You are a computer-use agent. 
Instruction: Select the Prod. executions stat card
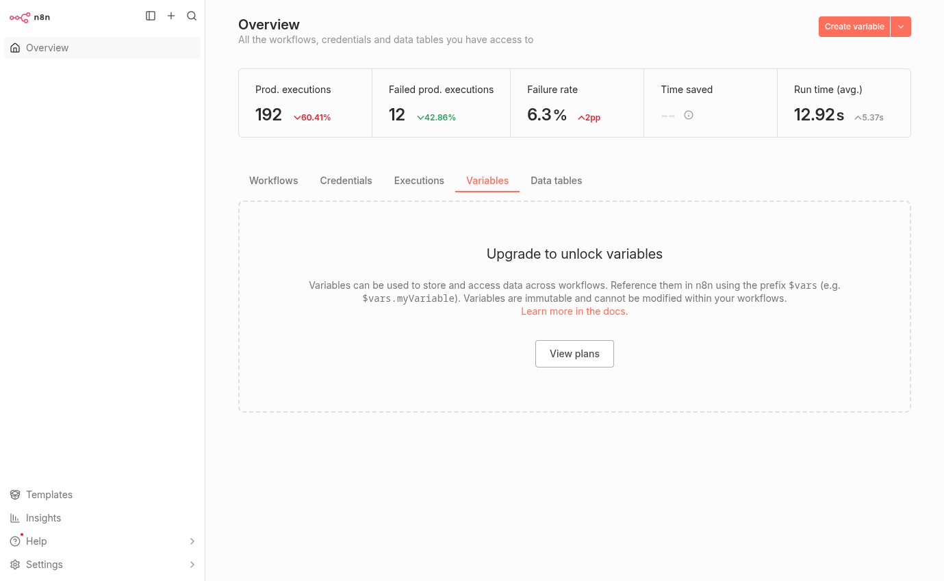(x=305, y=103)
